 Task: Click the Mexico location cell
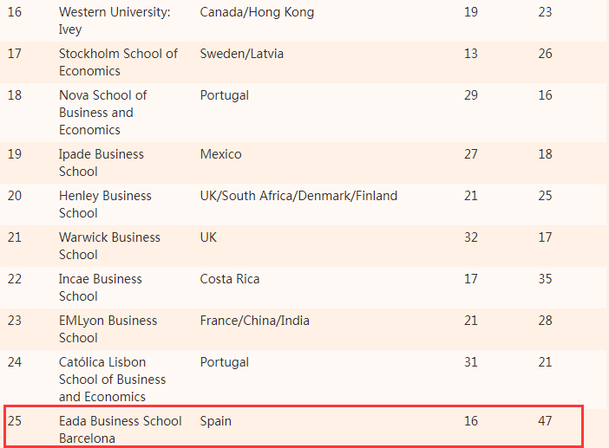click(x=220, y=154)
